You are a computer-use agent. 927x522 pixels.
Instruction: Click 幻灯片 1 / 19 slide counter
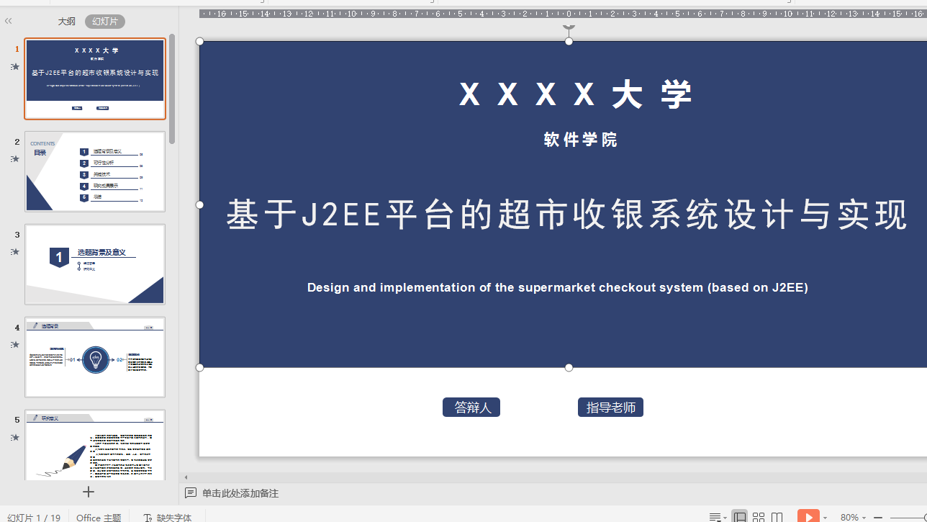coord(34,518)
